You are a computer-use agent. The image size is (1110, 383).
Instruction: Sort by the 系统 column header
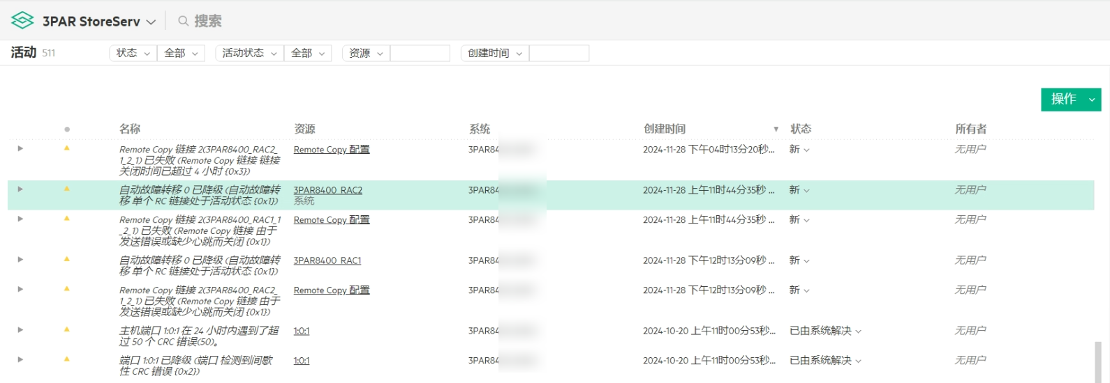[x=480, y=129]
